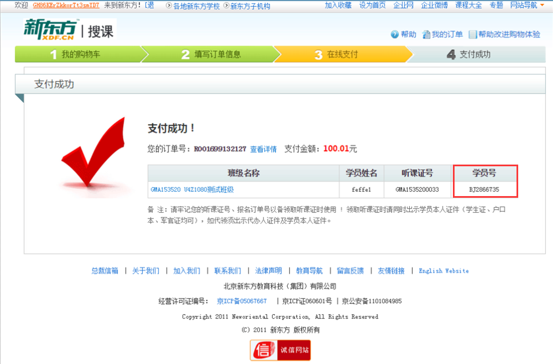Open the 各地新东方学校 list

point(196,6)
